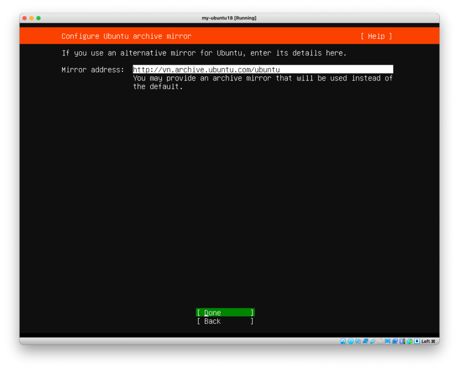Screen dimensions: 458x370
Task: Click the Left ⌘ host key indicator
Action: (x=428, y=341)
